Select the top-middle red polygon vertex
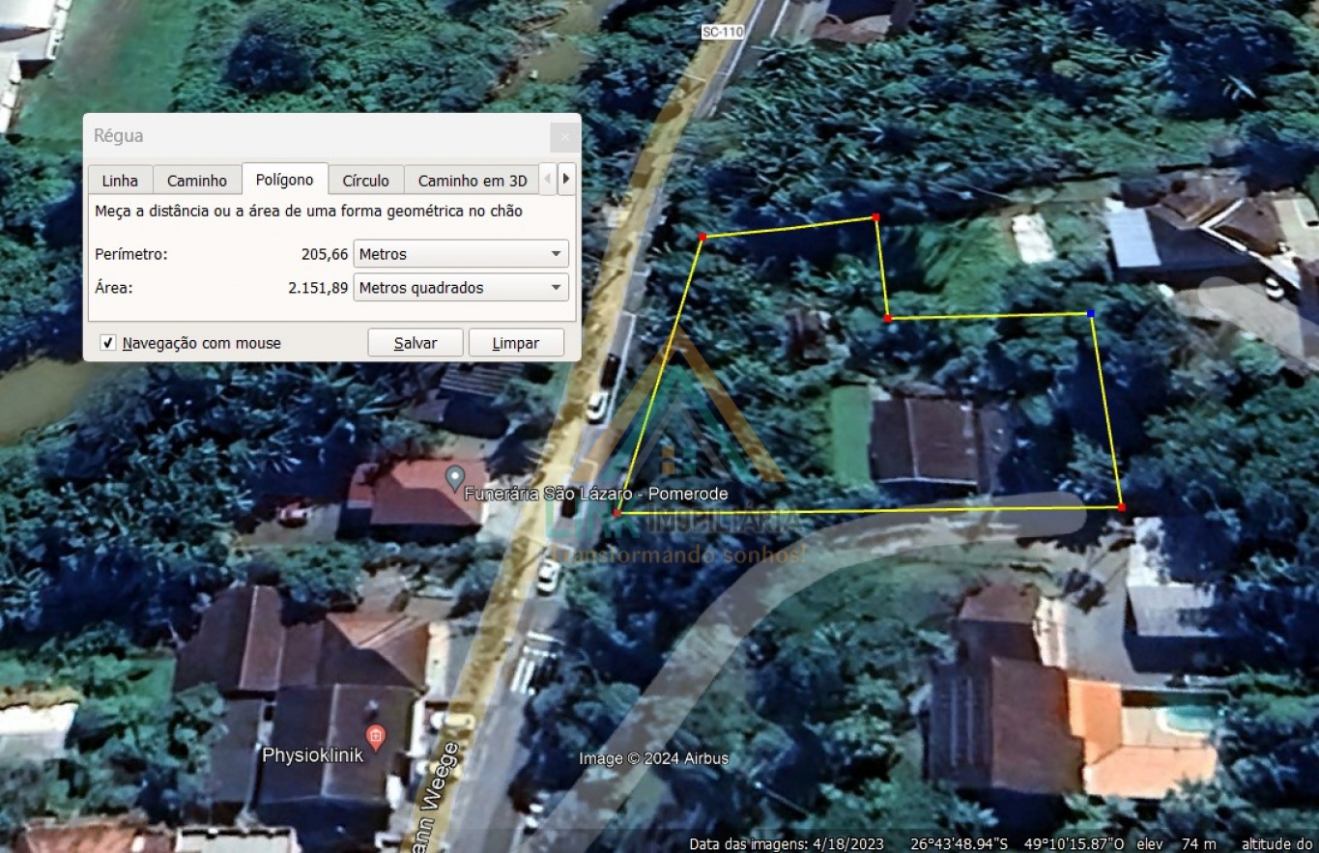Screen dimensions: 1319x853 pyautogui.click(x=876, y=217)
